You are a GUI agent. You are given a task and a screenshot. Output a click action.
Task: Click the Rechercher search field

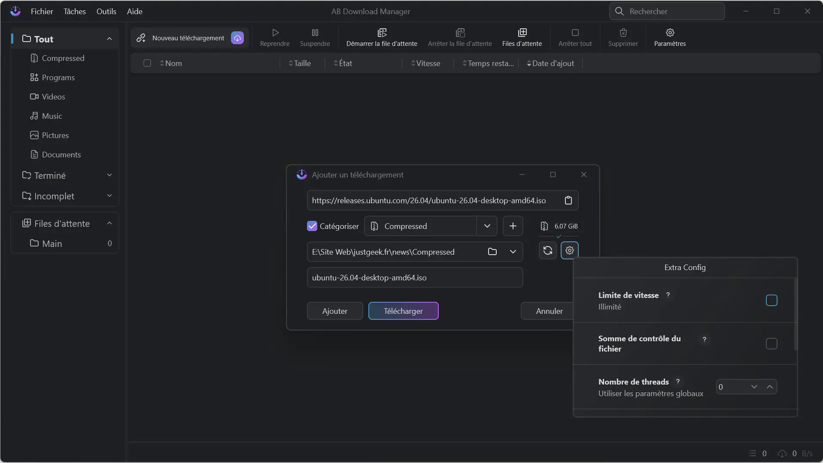667,11
